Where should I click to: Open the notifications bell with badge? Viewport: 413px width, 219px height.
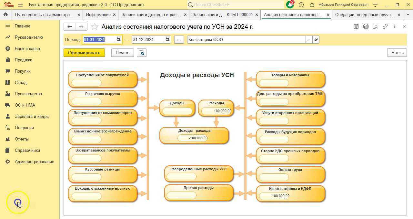pyautogui.click(x=290, y=5)
